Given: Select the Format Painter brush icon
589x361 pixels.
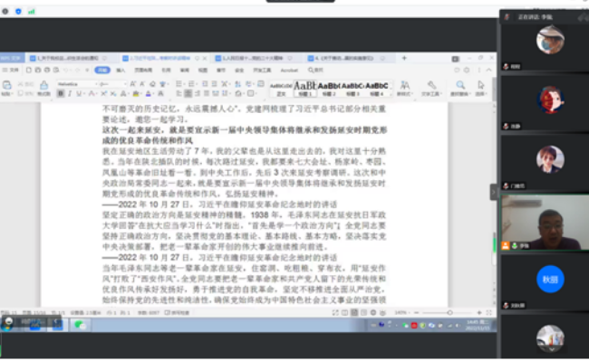Looking at the screenshot, I should (x=44, y=88).
